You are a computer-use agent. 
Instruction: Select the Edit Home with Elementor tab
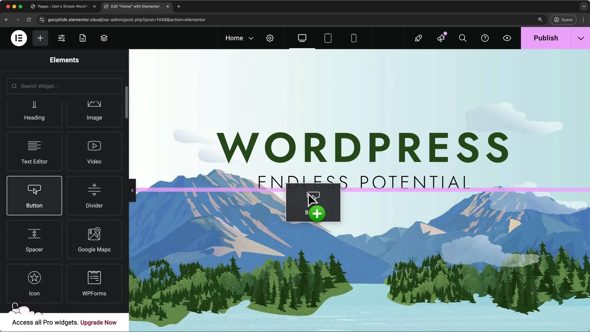135,6
